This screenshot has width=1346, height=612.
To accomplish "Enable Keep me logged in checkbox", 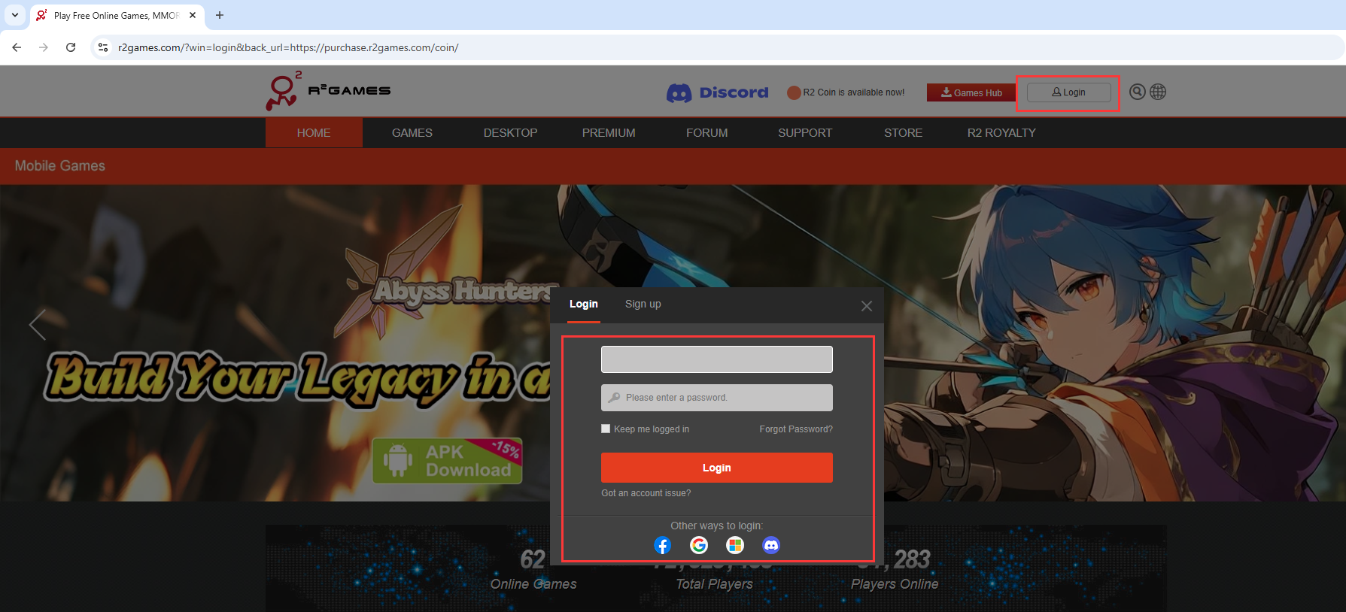I will pos(606,429).
